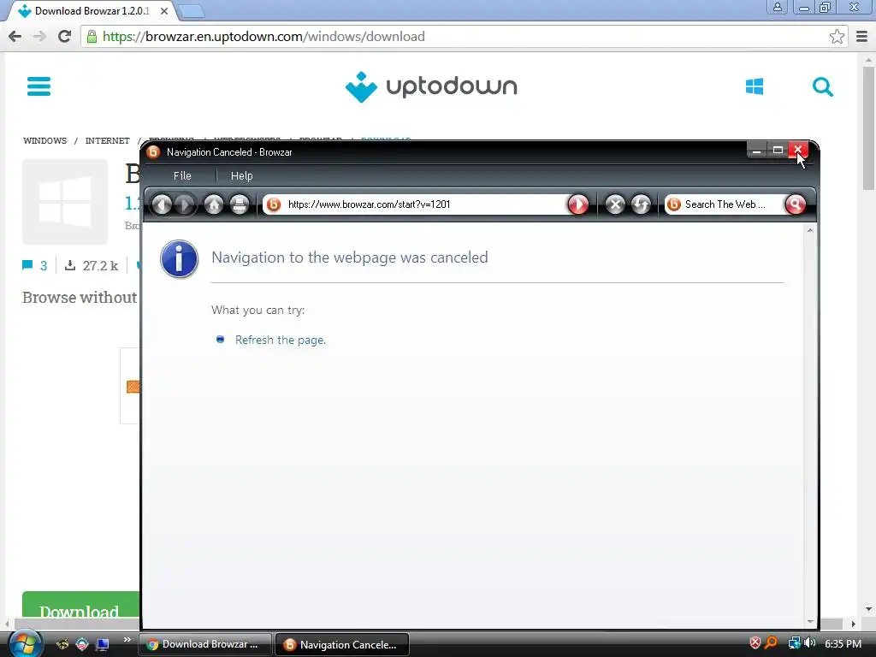Maximize the Browzar window
This screenshot has width=876, height=657.
pyautogui.click(x=778, y=150)
